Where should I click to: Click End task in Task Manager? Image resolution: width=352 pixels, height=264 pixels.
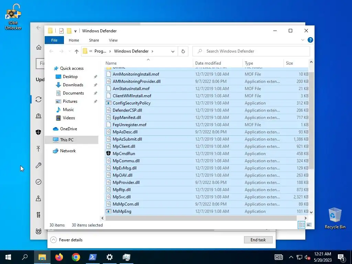(258, 240)
